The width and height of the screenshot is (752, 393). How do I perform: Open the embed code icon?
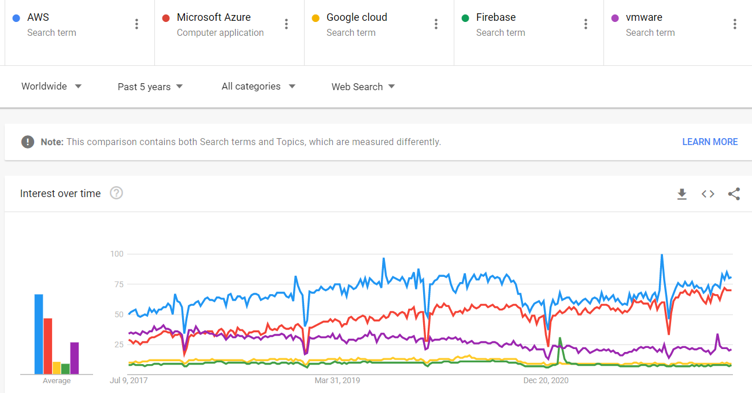tap(708, 194)
